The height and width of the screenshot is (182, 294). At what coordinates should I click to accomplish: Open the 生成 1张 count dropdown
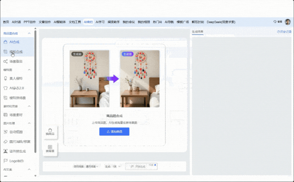[113, 166]
